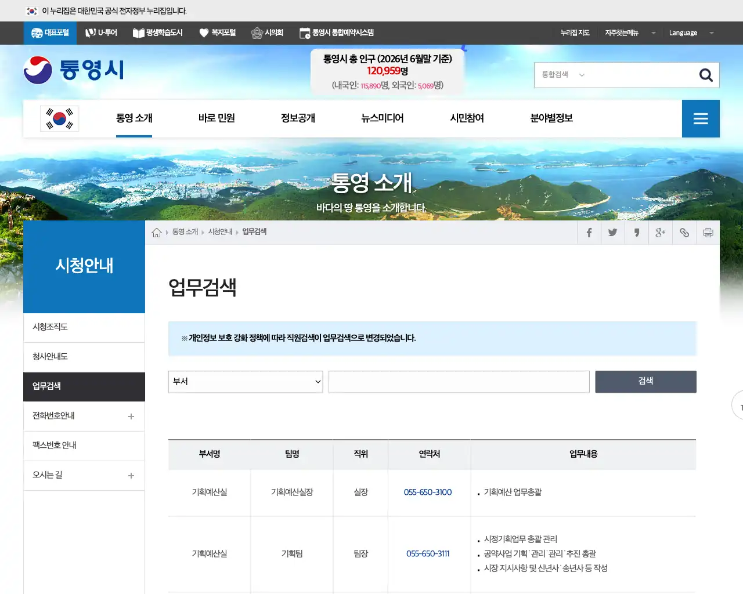743x594 pixels.
Task: Click the 기획예산 업무총괄 description
Action: 513,492
